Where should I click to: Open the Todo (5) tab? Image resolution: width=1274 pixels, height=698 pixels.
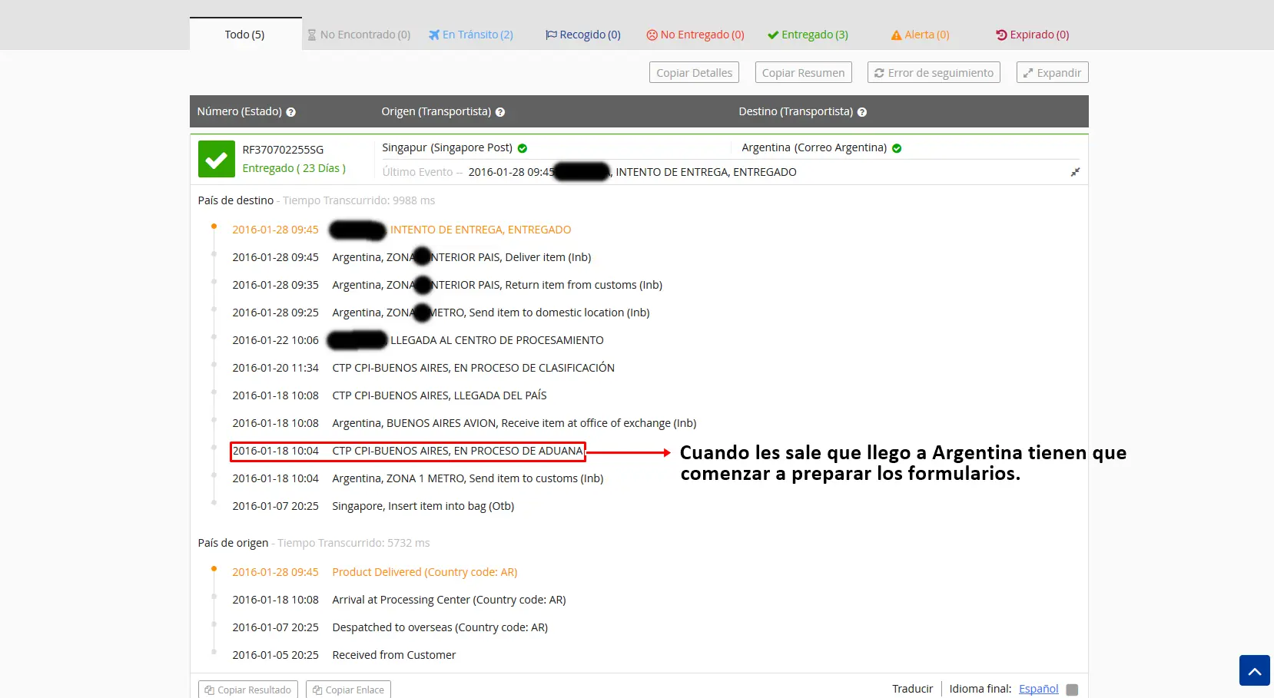tap(245, 35)
